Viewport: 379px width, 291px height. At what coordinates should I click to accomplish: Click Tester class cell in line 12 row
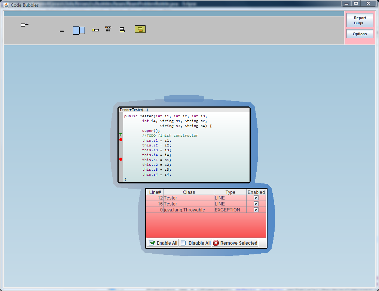tap(189, 198)
